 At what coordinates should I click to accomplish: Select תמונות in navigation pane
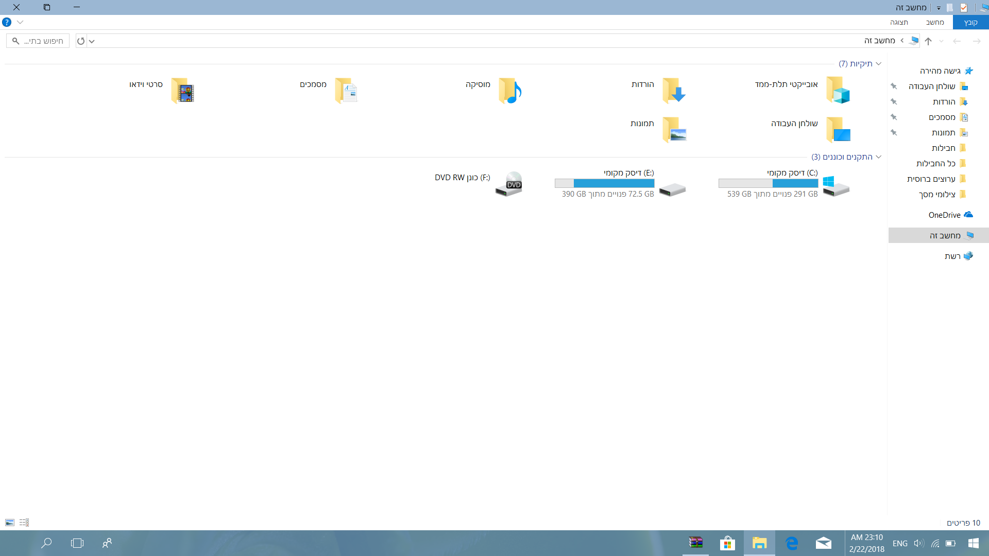click(x=950, y=133)
